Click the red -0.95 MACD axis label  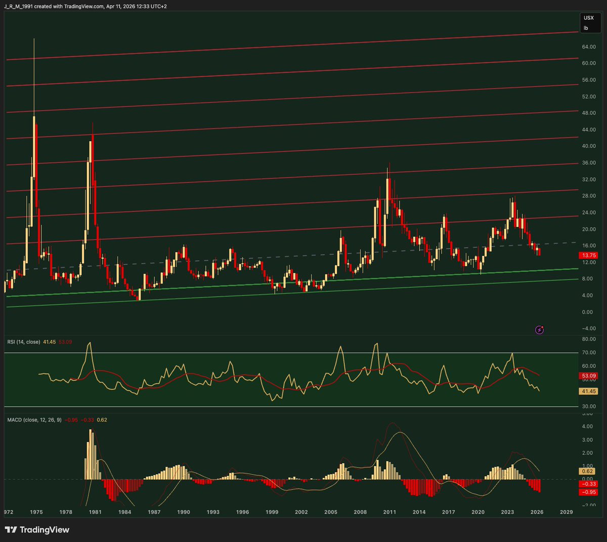point(589,492)
